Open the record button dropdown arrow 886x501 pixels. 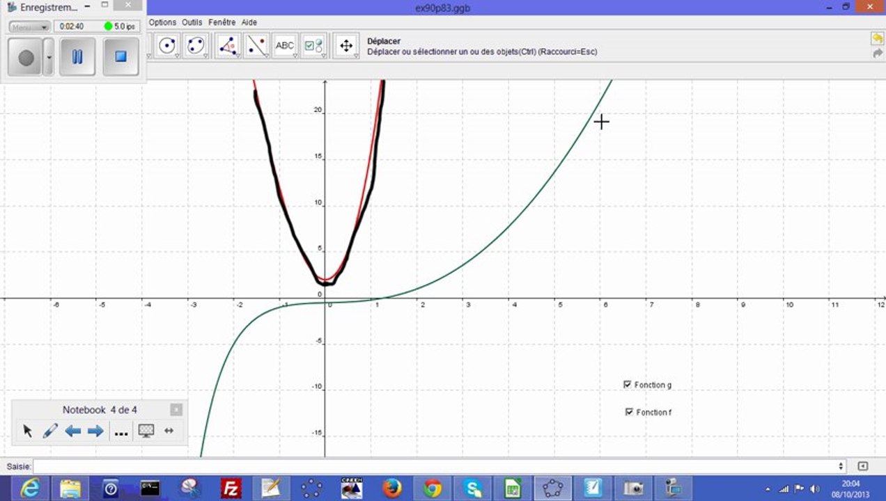[49, 57]
